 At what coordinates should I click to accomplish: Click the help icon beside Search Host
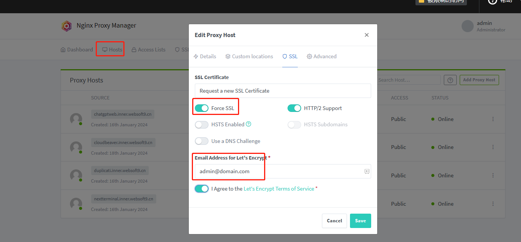tap(450, 80)
